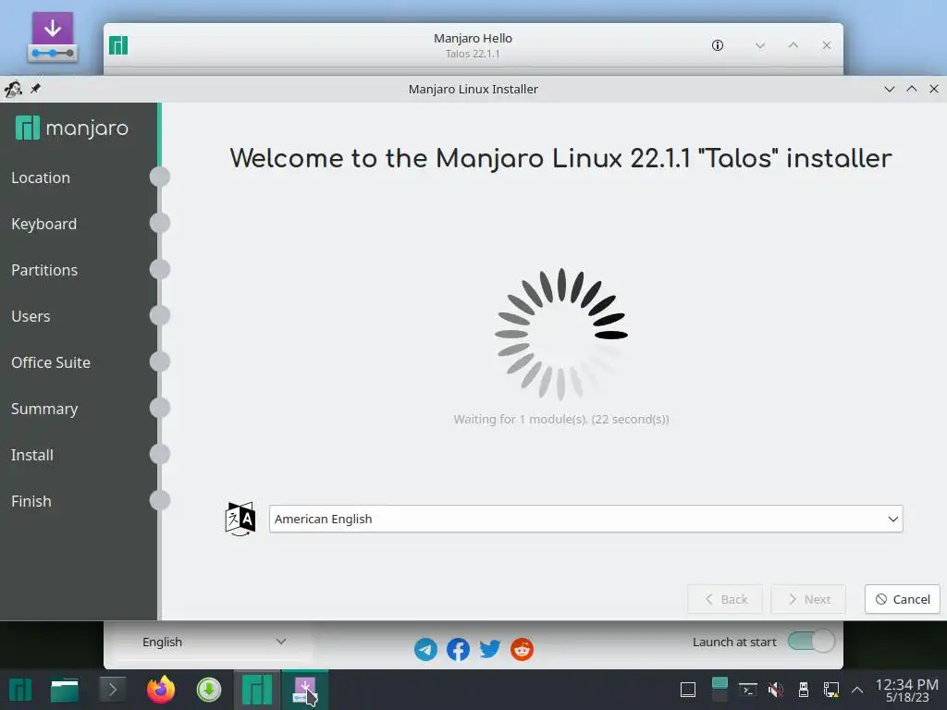Open the Install Manjaro desktop icon
947x710 pixels.
(x=53, y=37)
